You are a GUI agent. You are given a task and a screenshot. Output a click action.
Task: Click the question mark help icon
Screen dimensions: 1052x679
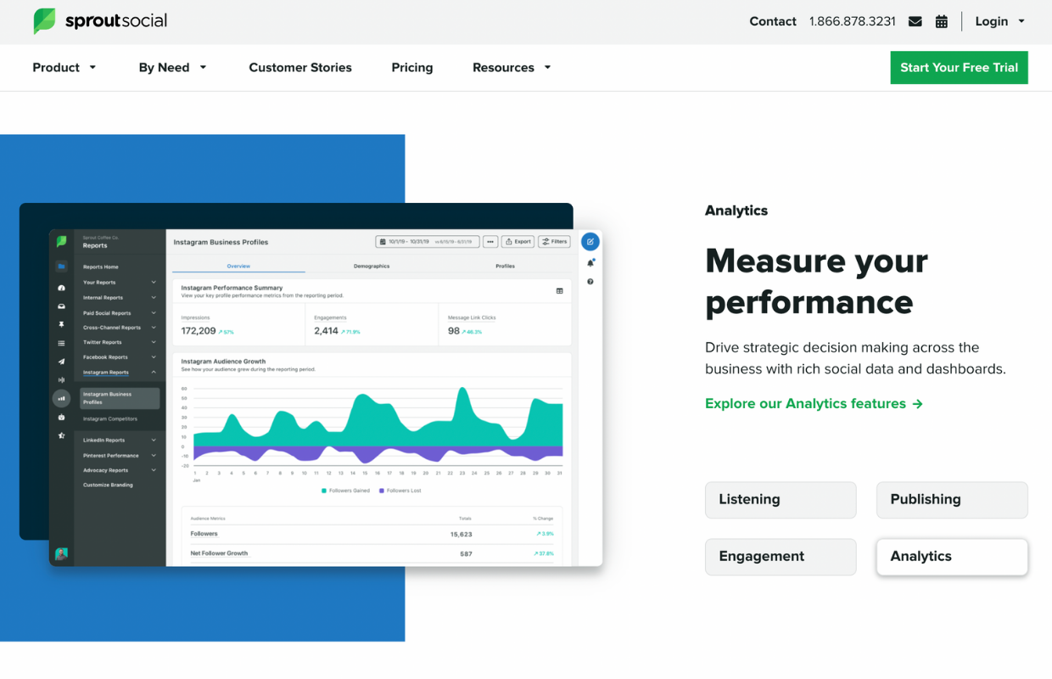pos(590,282)
